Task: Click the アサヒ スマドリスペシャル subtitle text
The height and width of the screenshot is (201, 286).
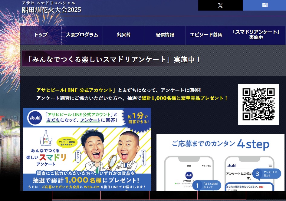Action: 48,3
